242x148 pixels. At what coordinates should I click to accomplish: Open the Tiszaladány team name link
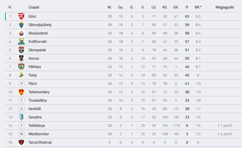(x=38, y=101)
